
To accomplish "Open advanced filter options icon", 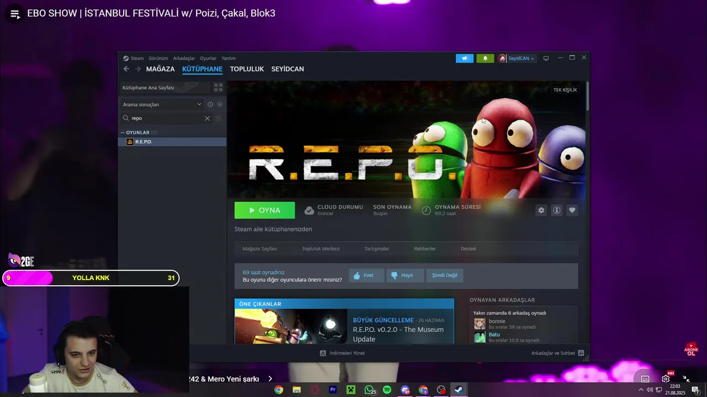I will pos(218,118).
